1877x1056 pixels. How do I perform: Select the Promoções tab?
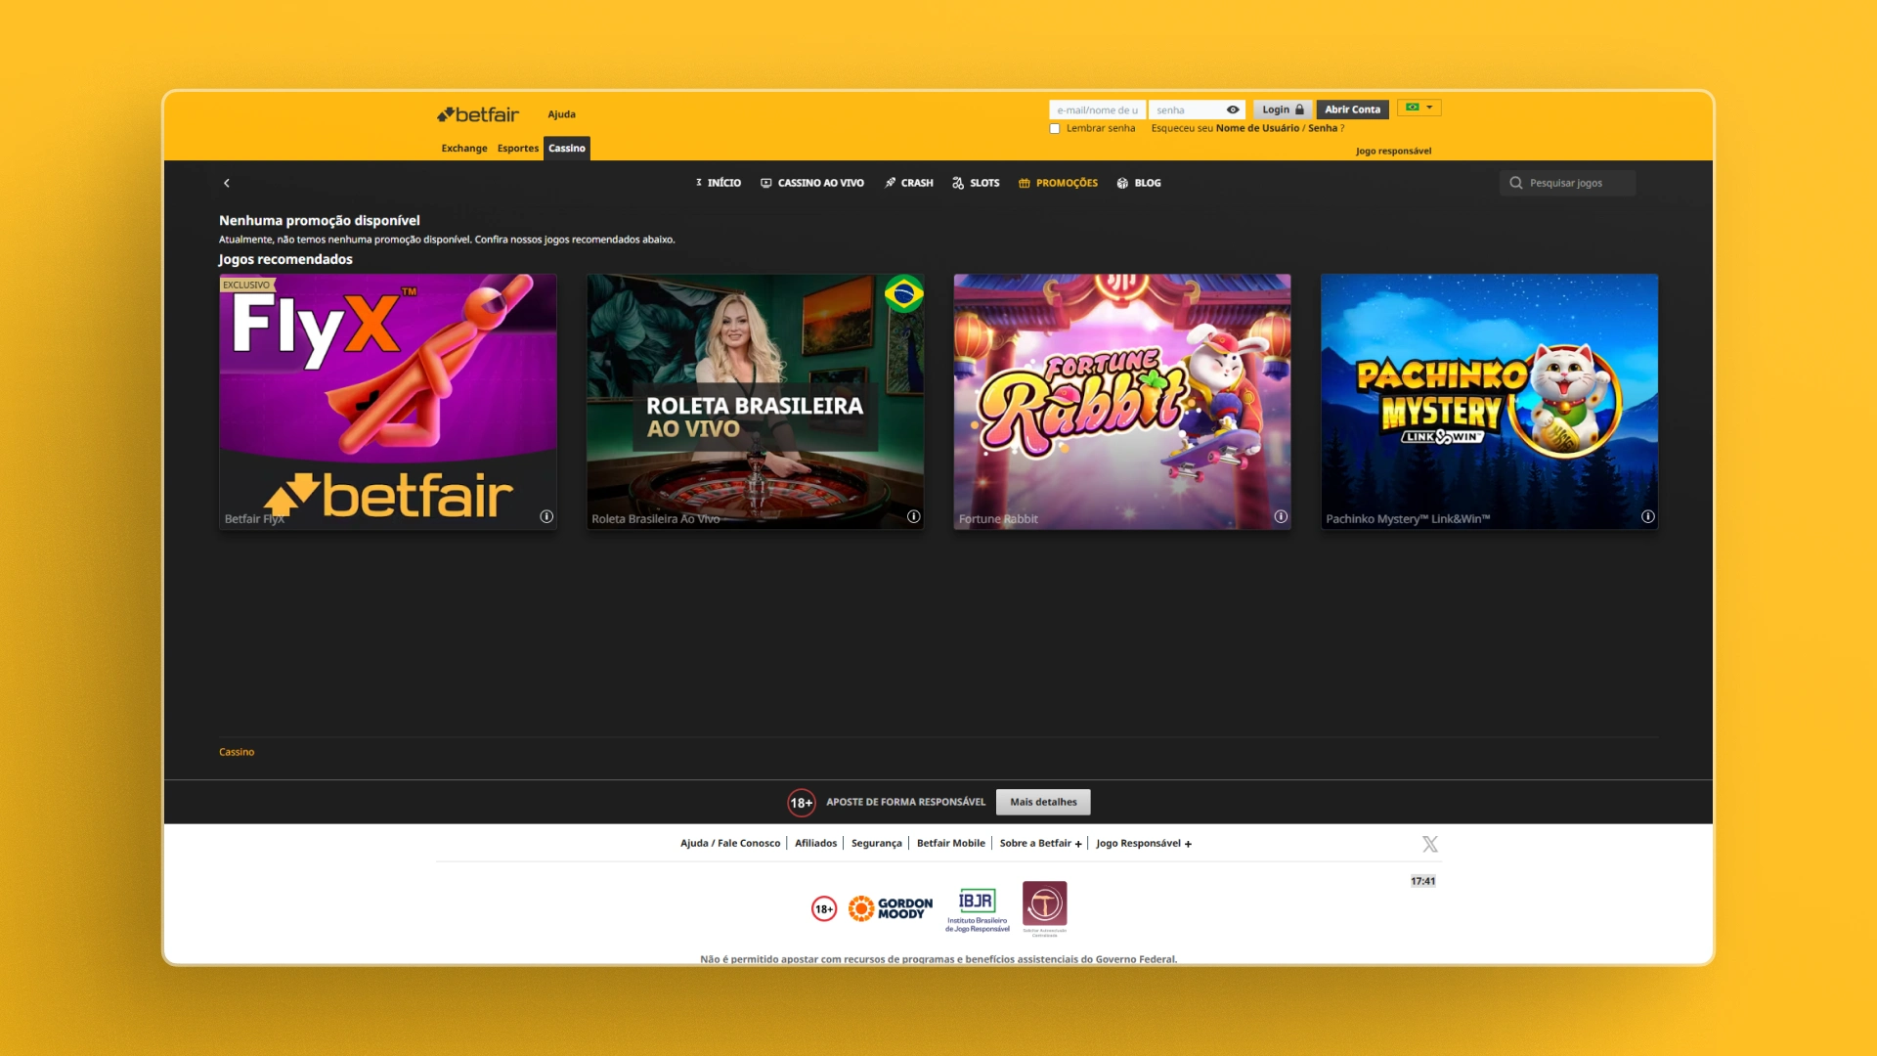click(1058, 183)
